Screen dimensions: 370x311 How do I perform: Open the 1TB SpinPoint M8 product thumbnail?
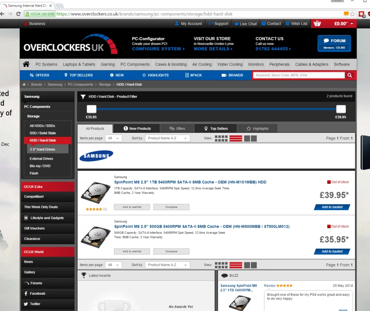tap(95, 193)
